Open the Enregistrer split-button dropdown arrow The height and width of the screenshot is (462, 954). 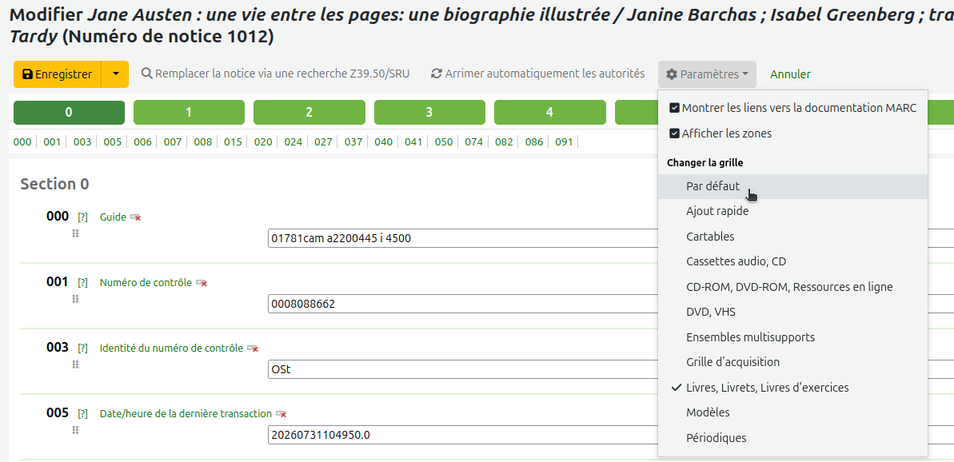coord(115,74)
